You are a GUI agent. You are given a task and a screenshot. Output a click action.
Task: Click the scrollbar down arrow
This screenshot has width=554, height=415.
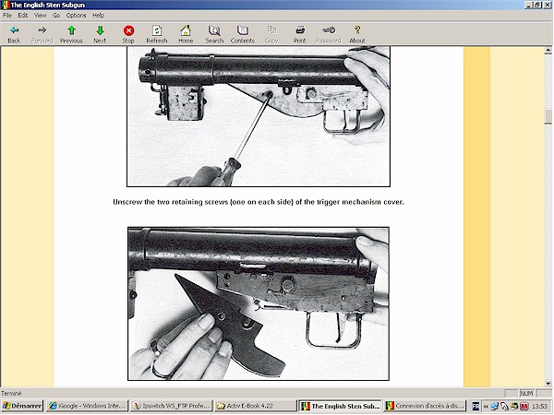[x=548, y=384]
